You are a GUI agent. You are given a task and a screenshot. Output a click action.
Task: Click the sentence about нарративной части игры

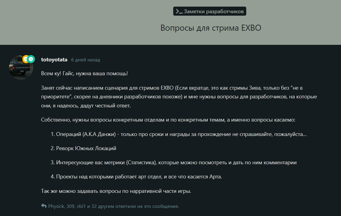click(116, 191)
